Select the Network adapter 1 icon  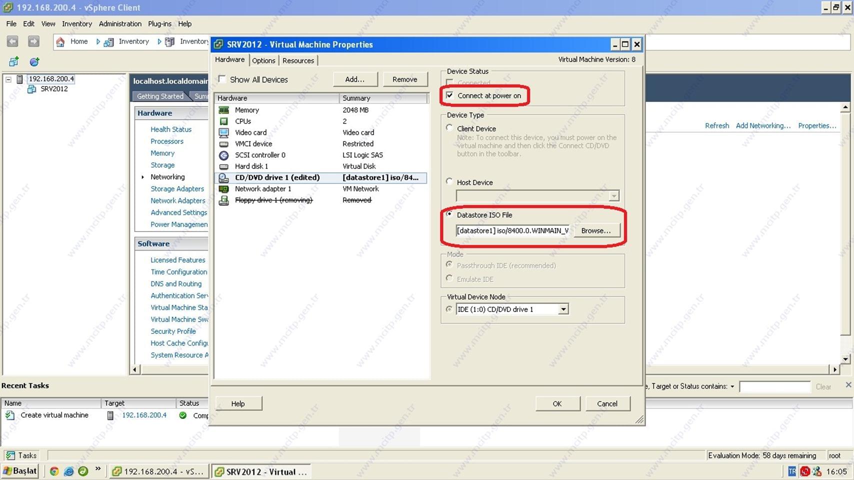224,189
